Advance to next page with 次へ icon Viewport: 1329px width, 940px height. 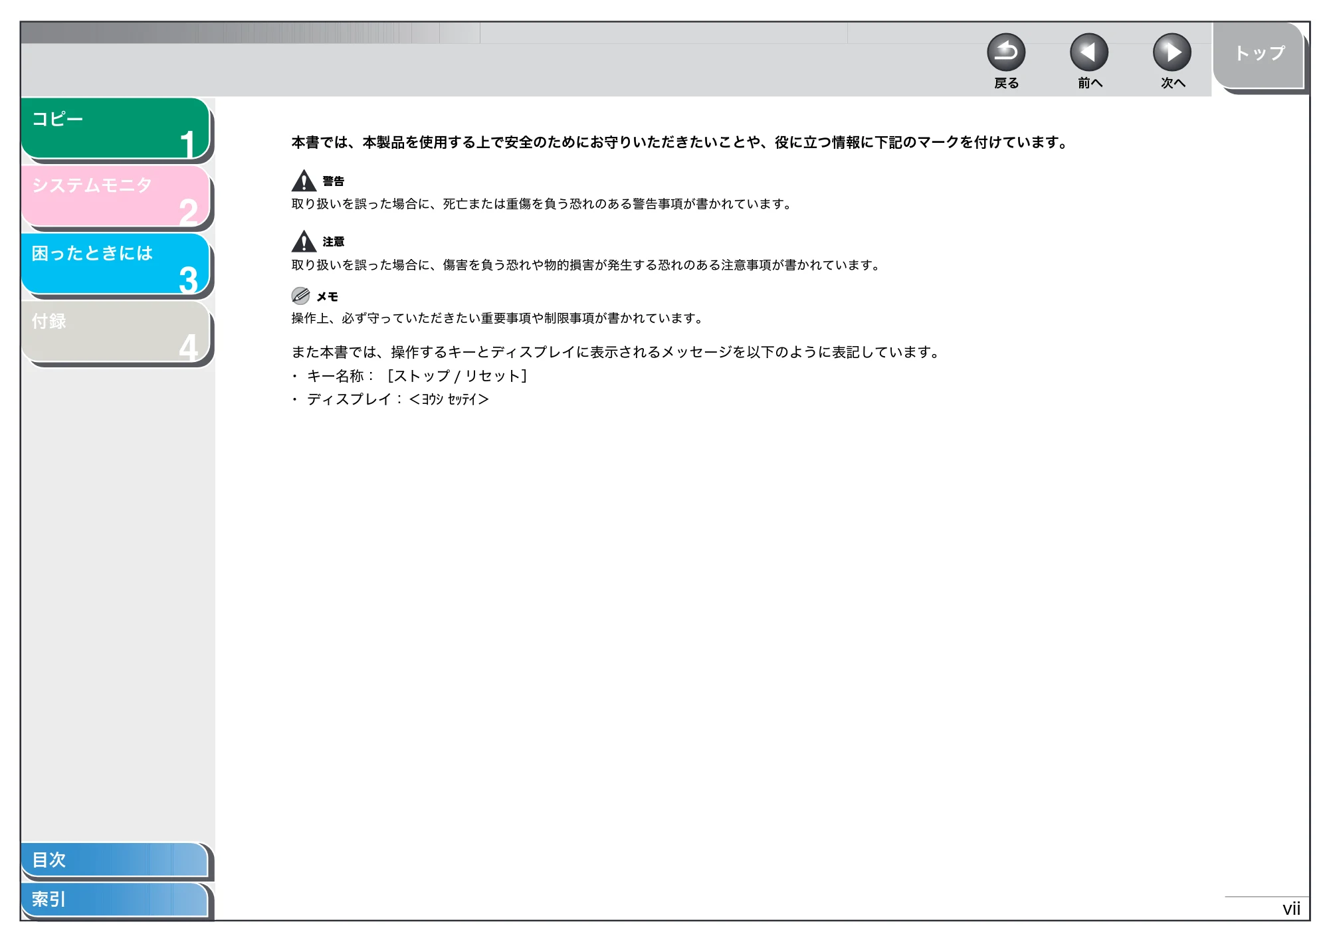pos(1172,52)
